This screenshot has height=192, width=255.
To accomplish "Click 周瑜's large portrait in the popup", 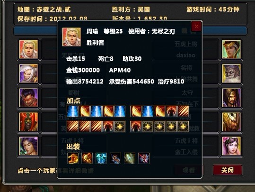I will (71, 37).
